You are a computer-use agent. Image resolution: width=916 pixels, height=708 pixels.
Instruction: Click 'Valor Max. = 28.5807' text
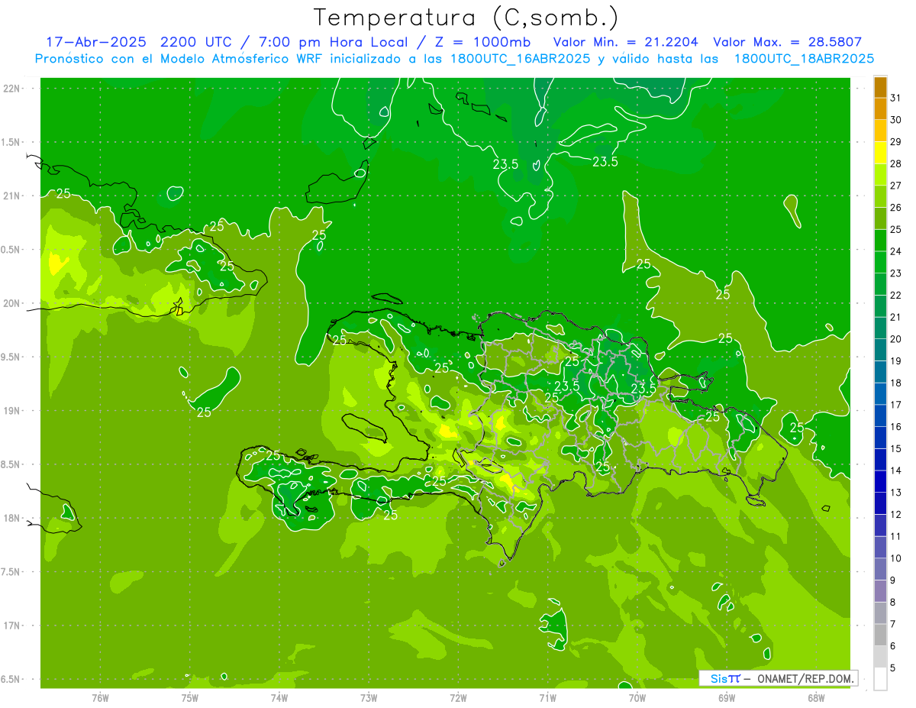(787, 42)
